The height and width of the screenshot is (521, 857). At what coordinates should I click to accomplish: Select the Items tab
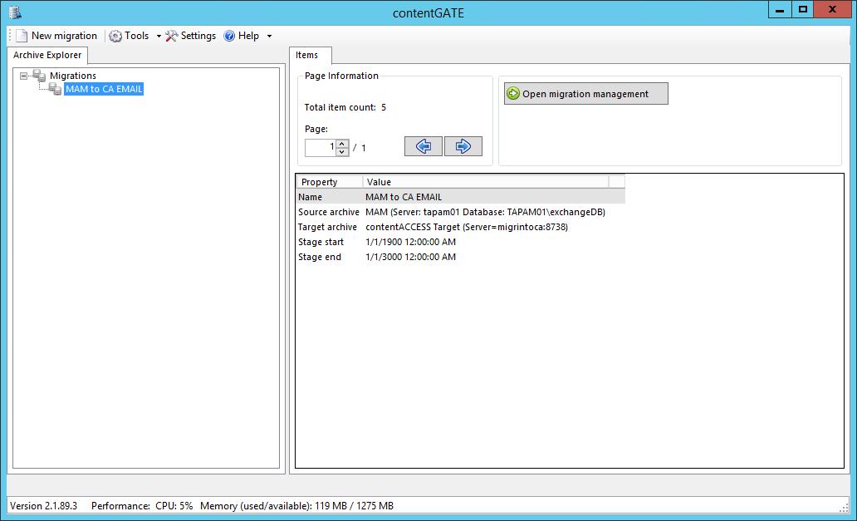point(309,55)
